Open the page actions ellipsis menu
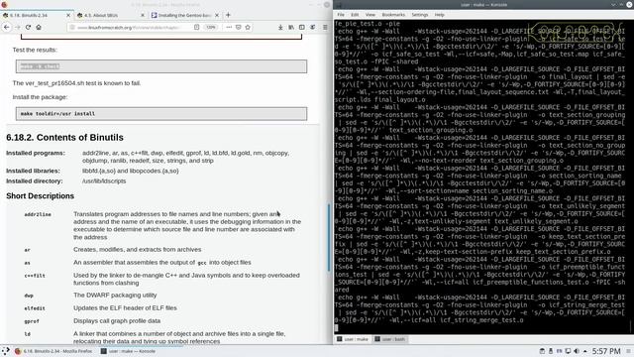Image resolution: width=634 pixels, height=357 pixels. point(229,27)
